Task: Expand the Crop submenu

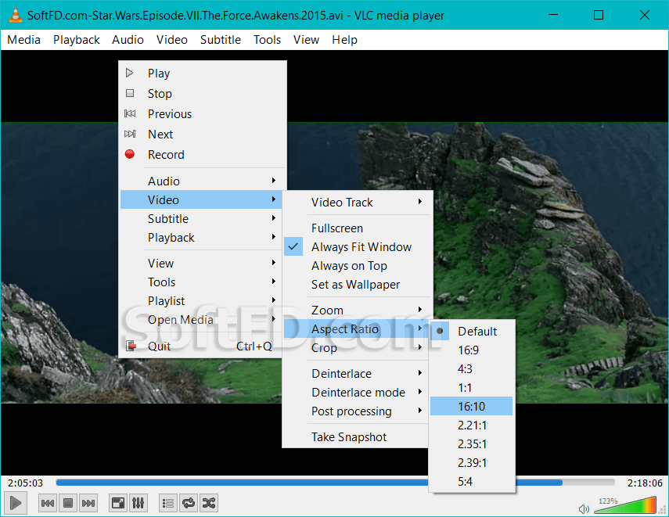Action: 358,347
